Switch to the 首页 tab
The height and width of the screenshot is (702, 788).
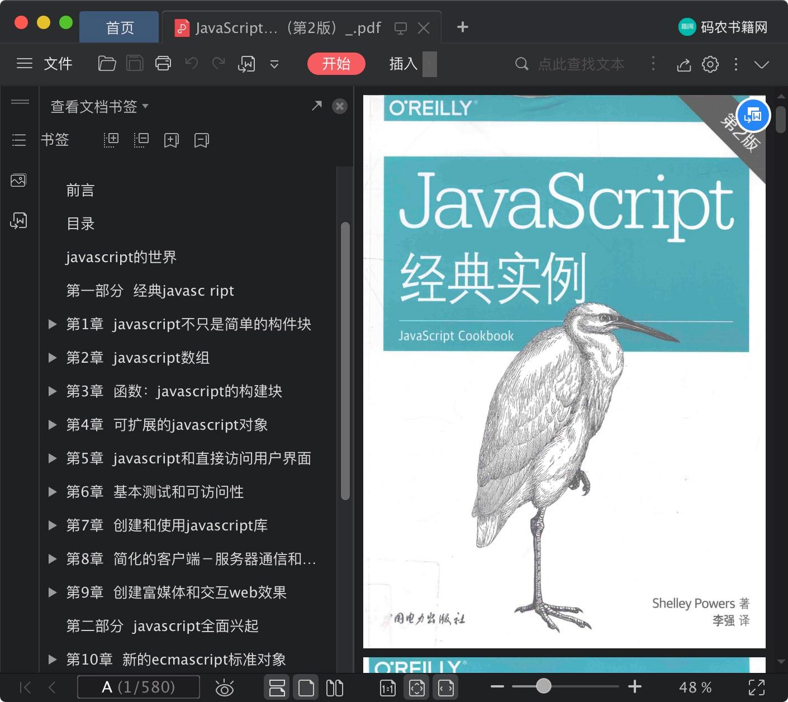tap(120, 27)
